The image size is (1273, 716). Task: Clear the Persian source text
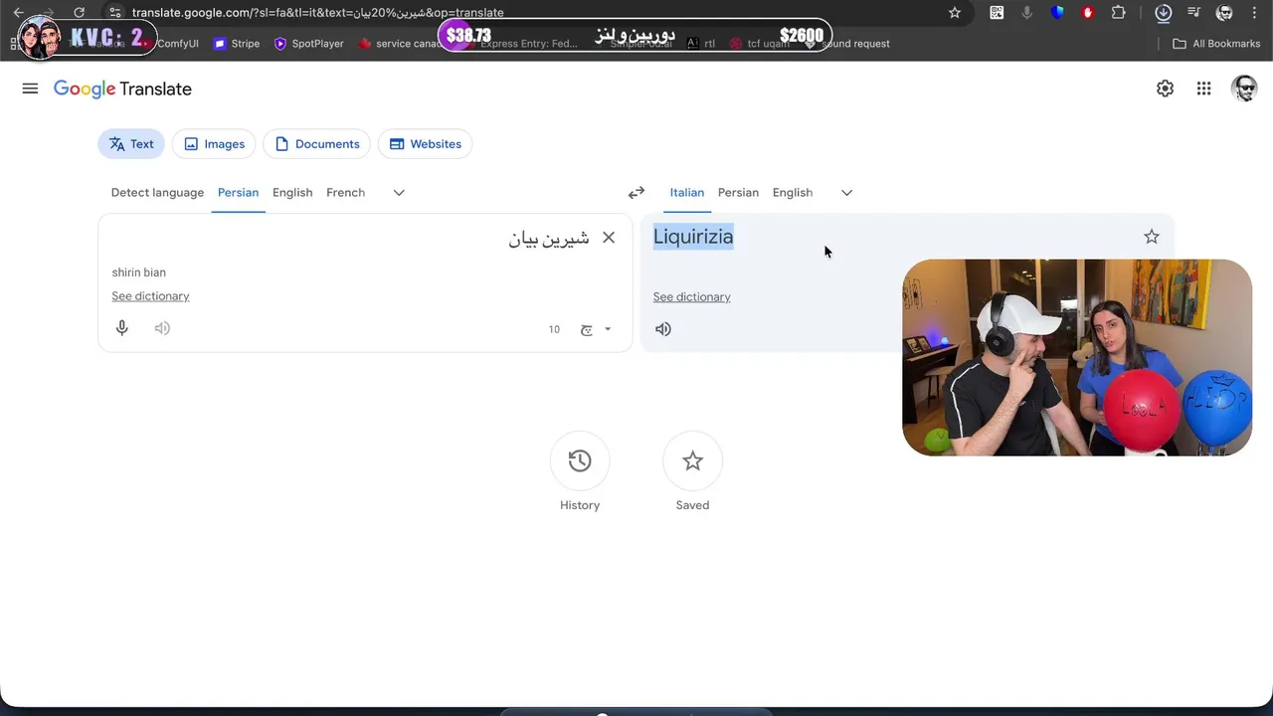[x=609, y=238]
